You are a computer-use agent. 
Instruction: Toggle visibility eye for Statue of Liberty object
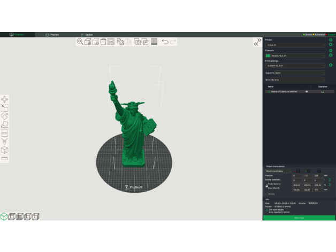point(307,92)
